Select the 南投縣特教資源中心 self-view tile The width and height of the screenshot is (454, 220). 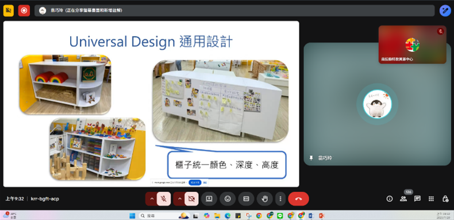412,45
